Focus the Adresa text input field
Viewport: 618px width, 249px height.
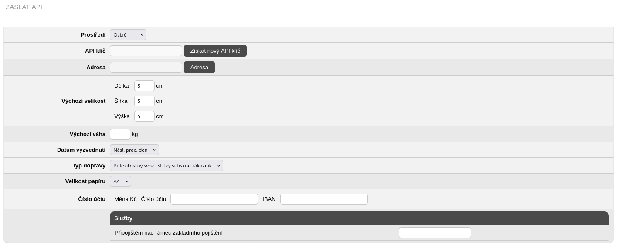[146, 68]
